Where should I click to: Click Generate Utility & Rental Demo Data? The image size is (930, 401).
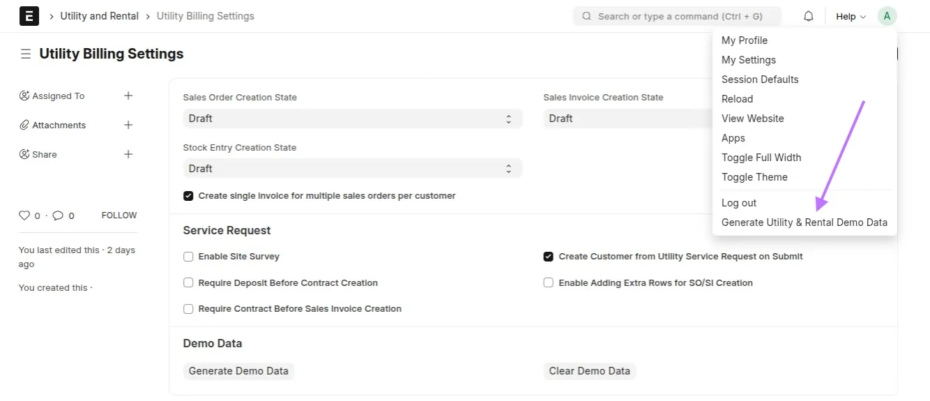point(805,222)
